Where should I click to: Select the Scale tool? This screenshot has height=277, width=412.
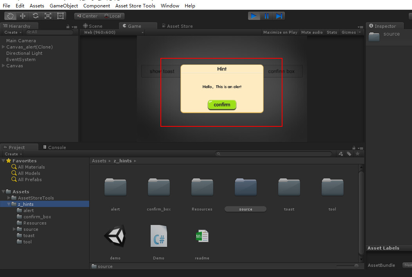coord(48,16)
